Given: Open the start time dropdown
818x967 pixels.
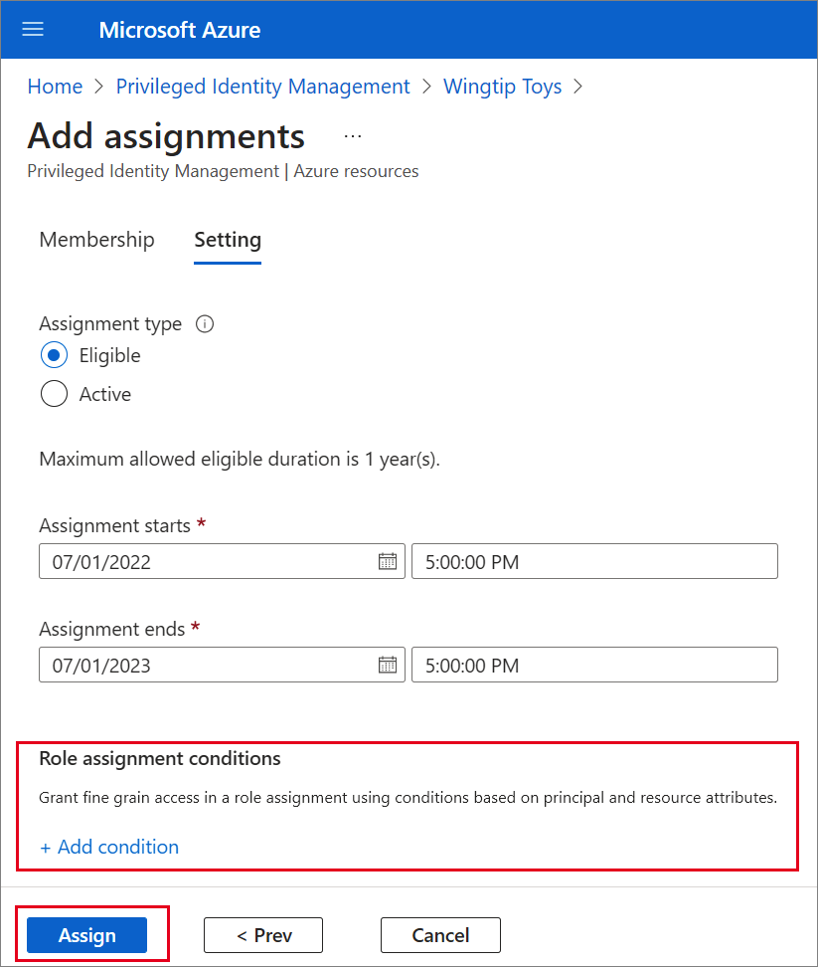Looking at the screenshot, I should [594, 561].
